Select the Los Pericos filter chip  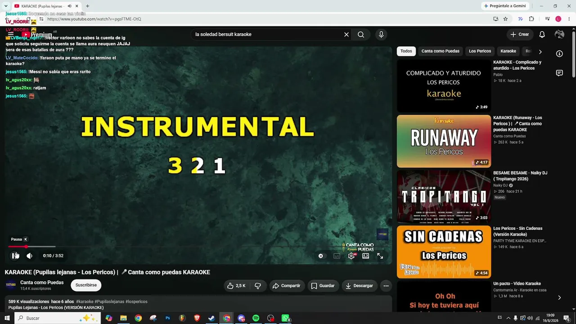(x=480, y=51)
